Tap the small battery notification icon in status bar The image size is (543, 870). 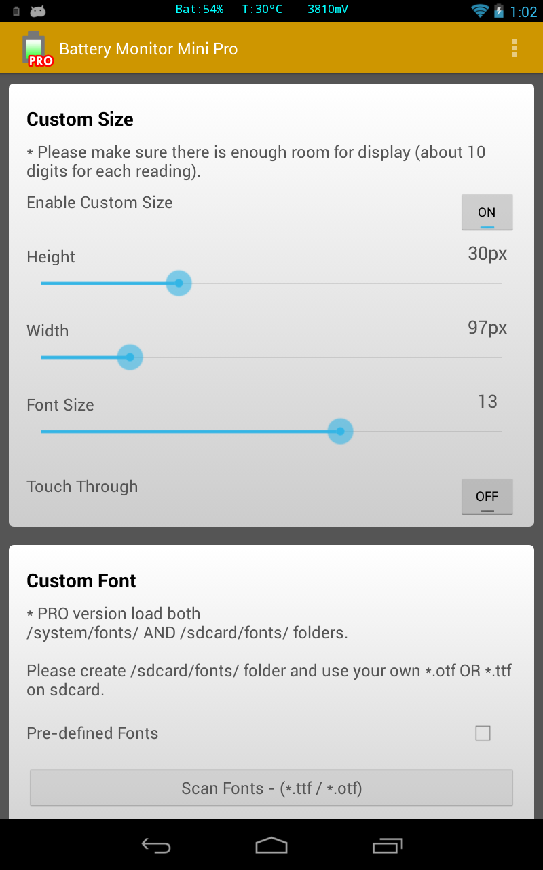click(16, 11)
